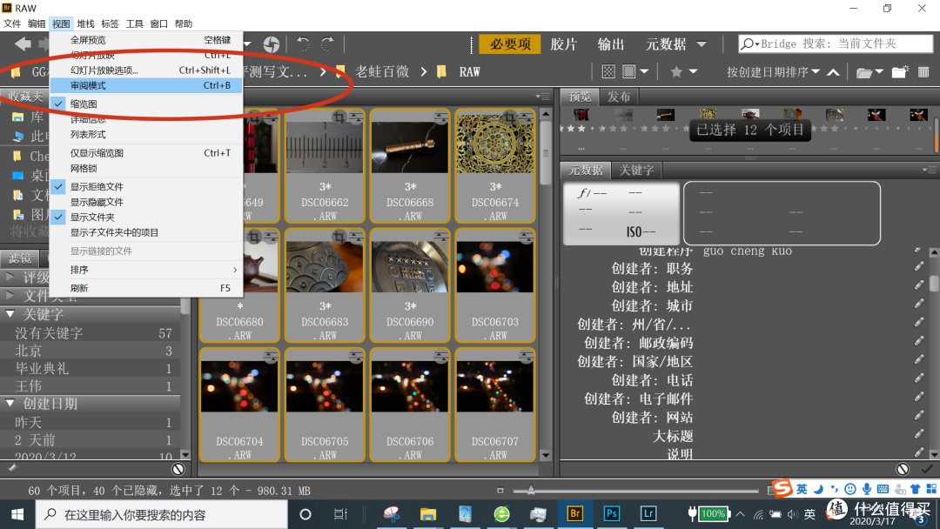940x529 pixels.
Task: Choose 全屏预览 menu item
Action: 146,39
